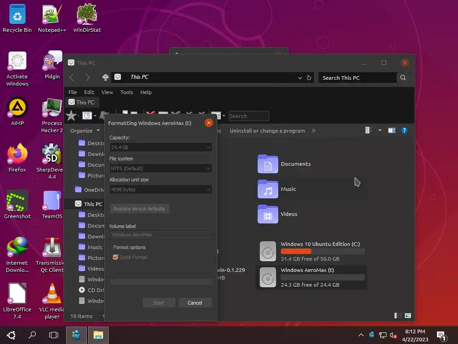Select the This PC tab
458x344 pixels.
(82, 103)
